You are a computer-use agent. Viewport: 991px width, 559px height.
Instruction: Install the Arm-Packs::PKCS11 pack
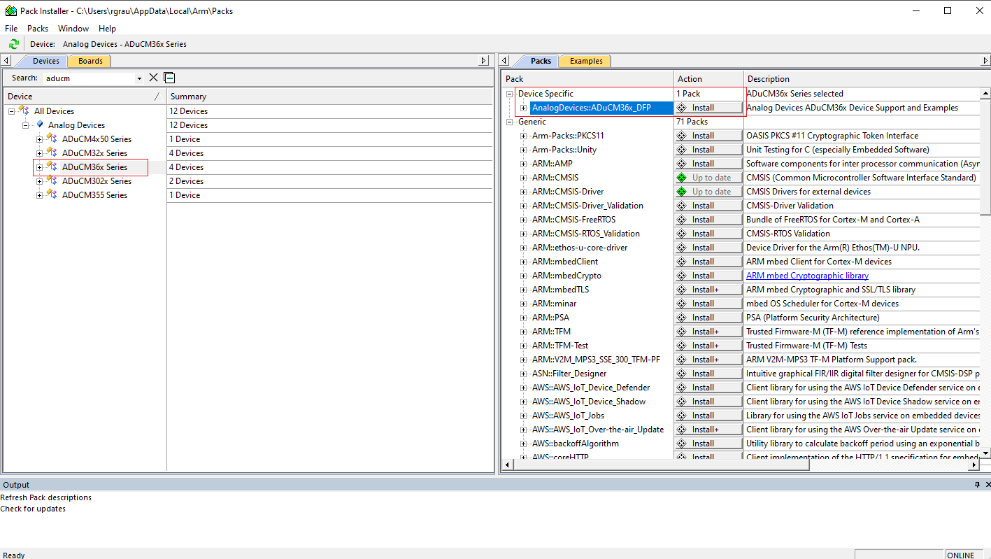coord(708,136)
